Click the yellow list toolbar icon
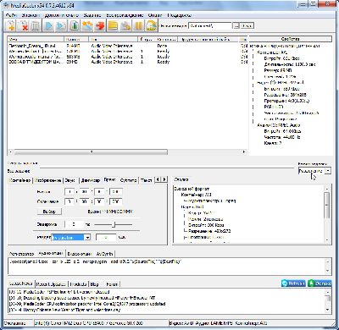Screen dimensions: 339x330 (x=113, y=26)
